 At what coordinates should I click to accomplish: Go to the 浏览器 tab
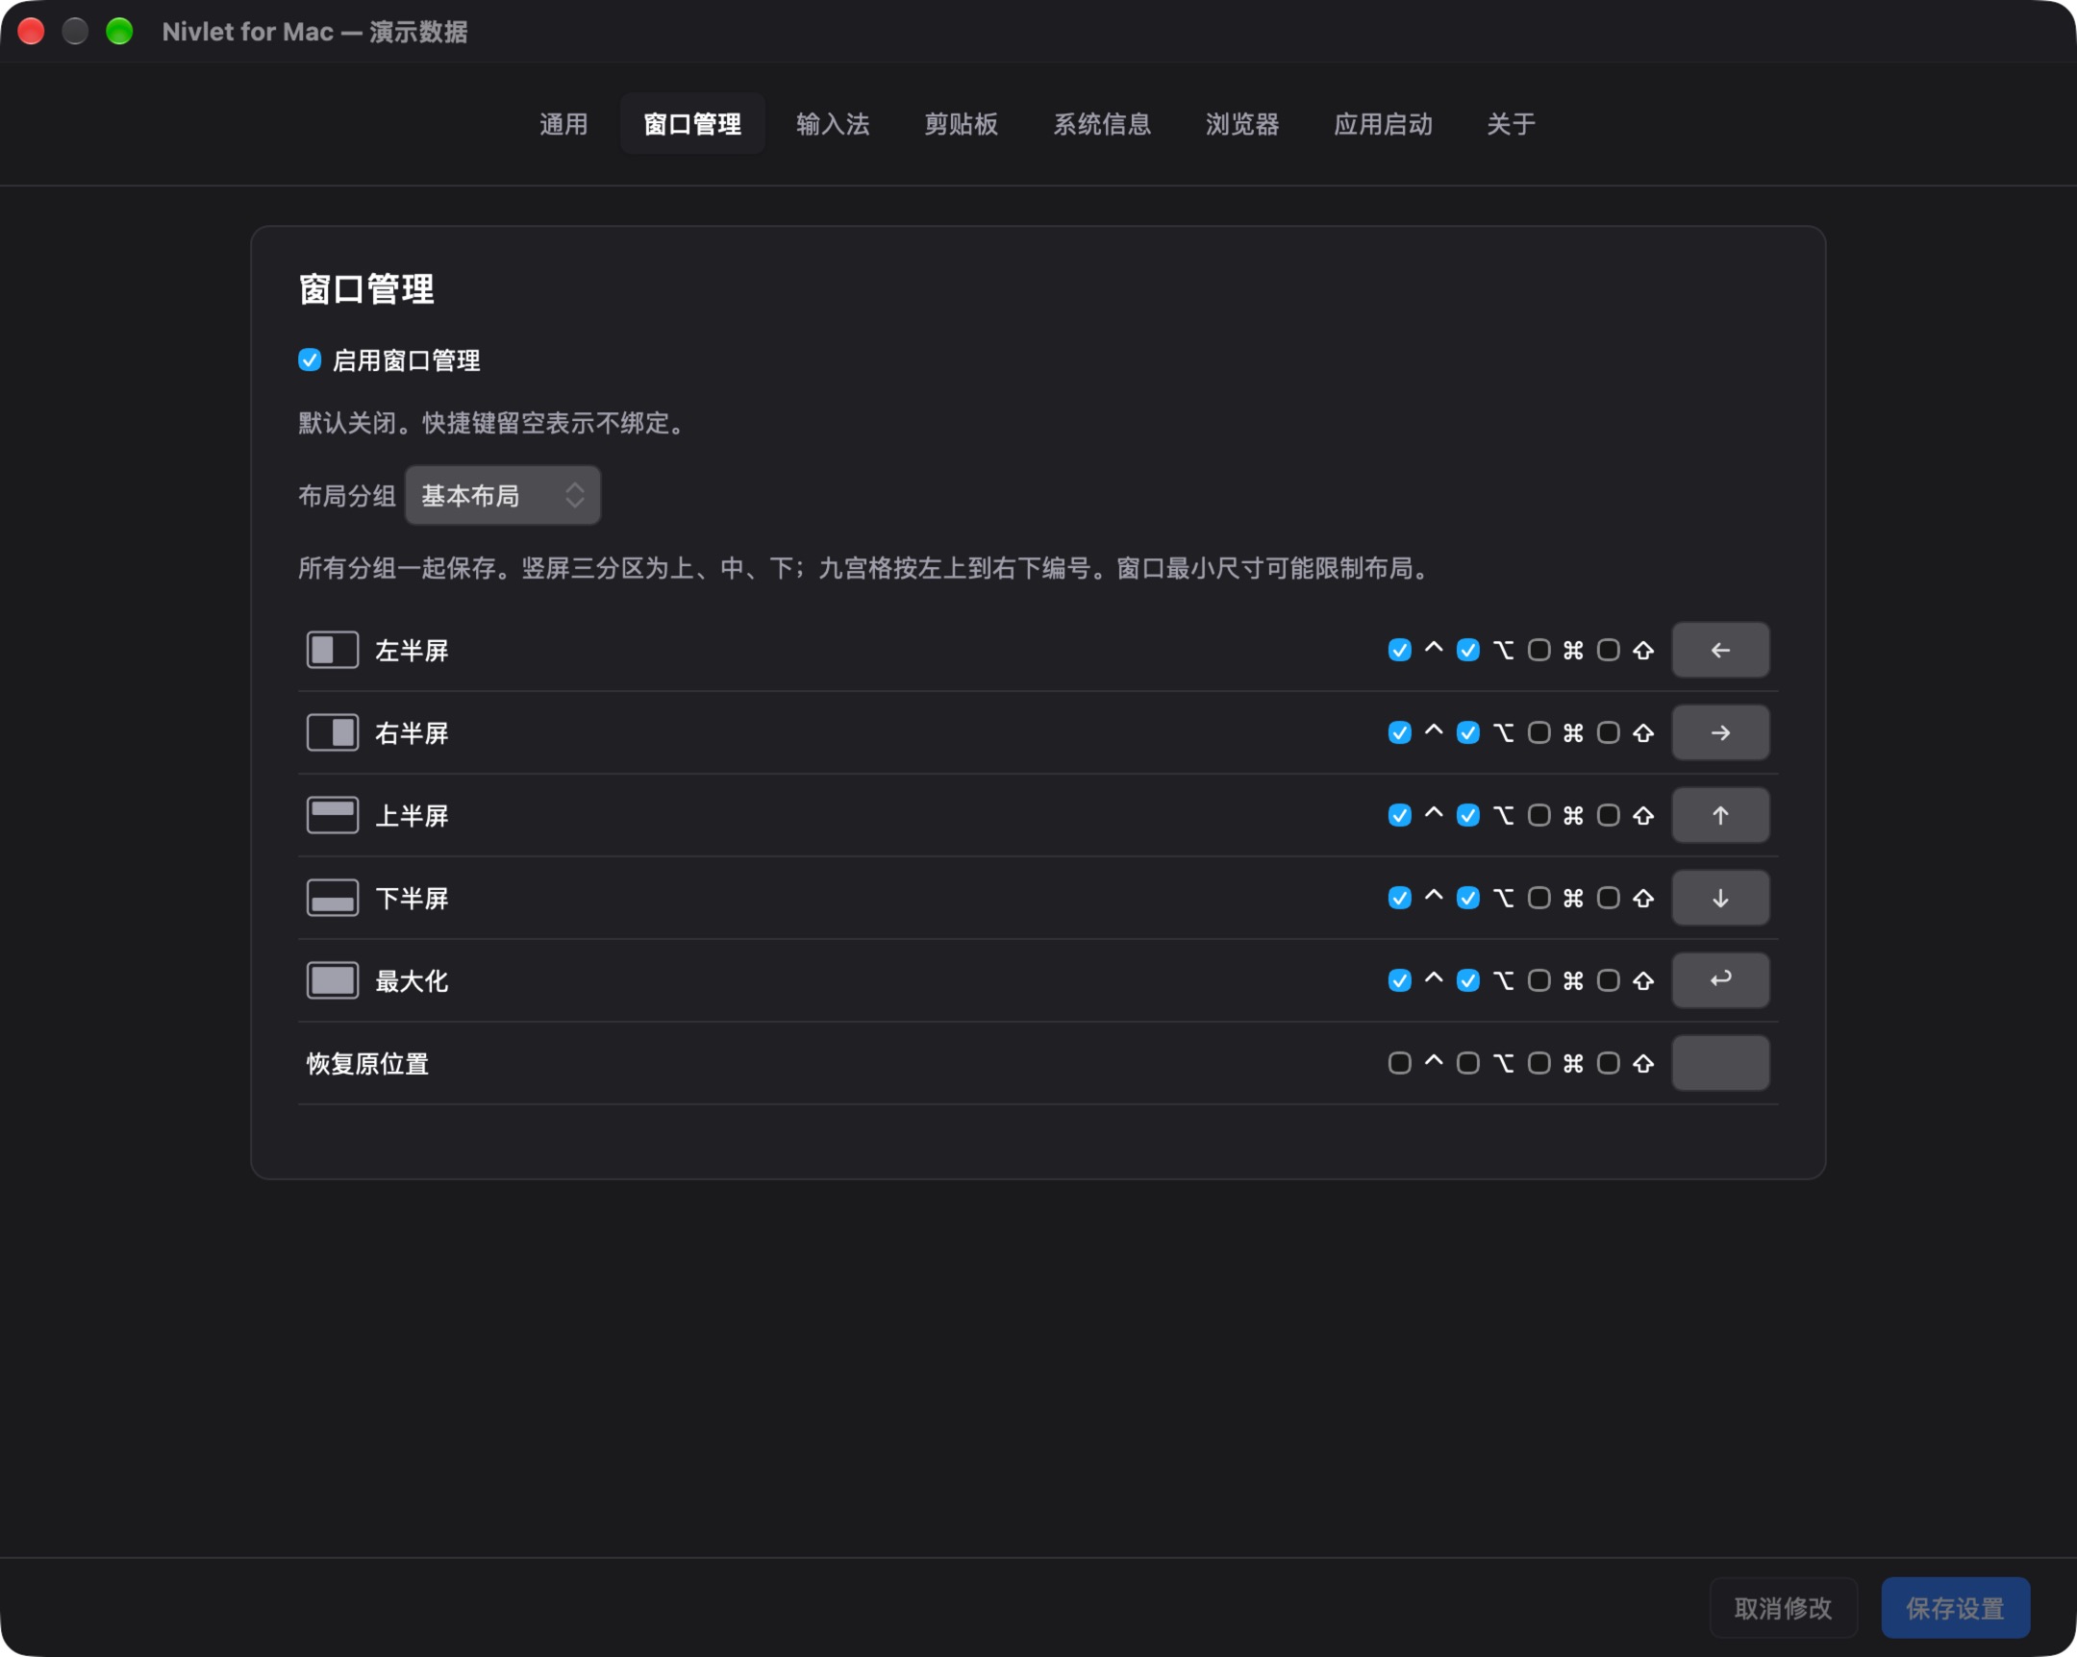point(1241,124)
